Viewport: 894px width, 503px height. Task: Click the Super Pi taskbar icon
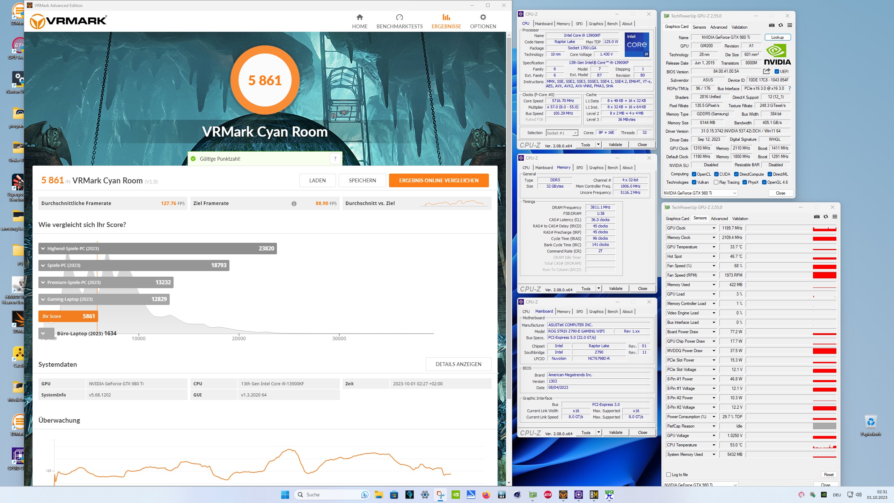pyautogui.click(x=609, y=495)
